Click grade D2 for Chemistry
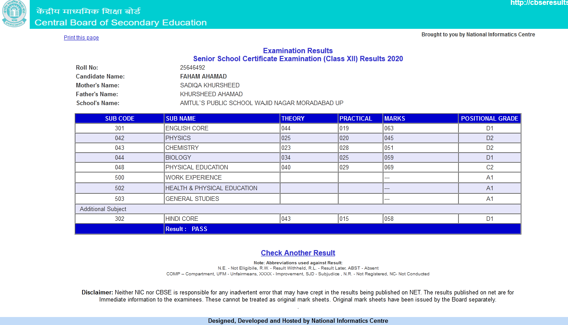Screen dimensions: 568x325 click(x=489, y=148)
